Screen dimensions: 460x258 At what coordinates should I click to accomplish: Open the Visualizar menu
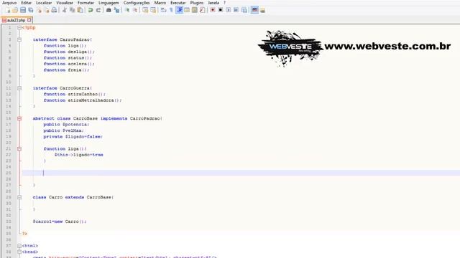(65, 3)
